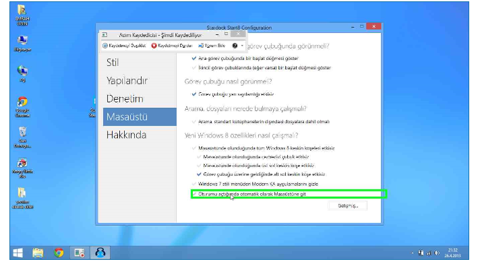Open File Explorer from the taskbar

[38, 253]
